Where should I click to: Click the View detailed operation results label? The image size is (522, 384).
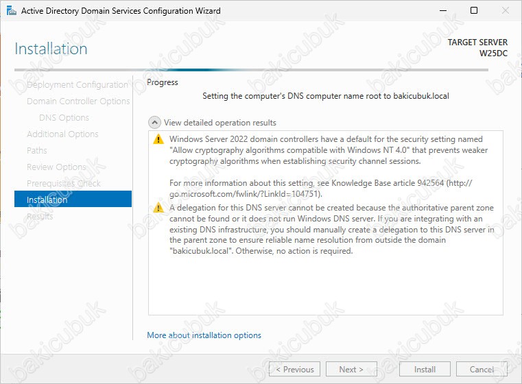pos(220,123)
